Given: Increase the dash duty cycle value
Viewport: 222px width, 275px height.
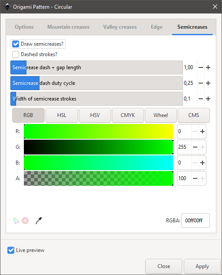Looking at the screenshot, I should [x=208, y=83].
